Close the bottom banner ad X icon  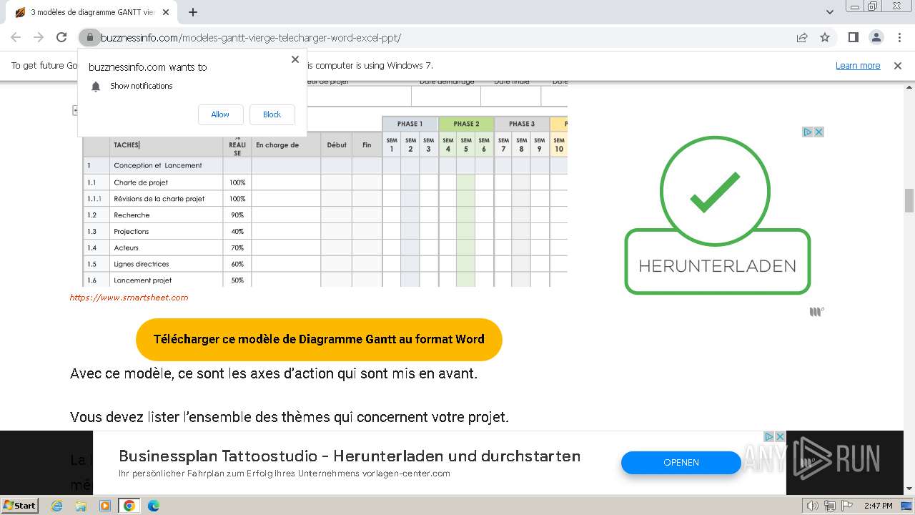(780, 436)
